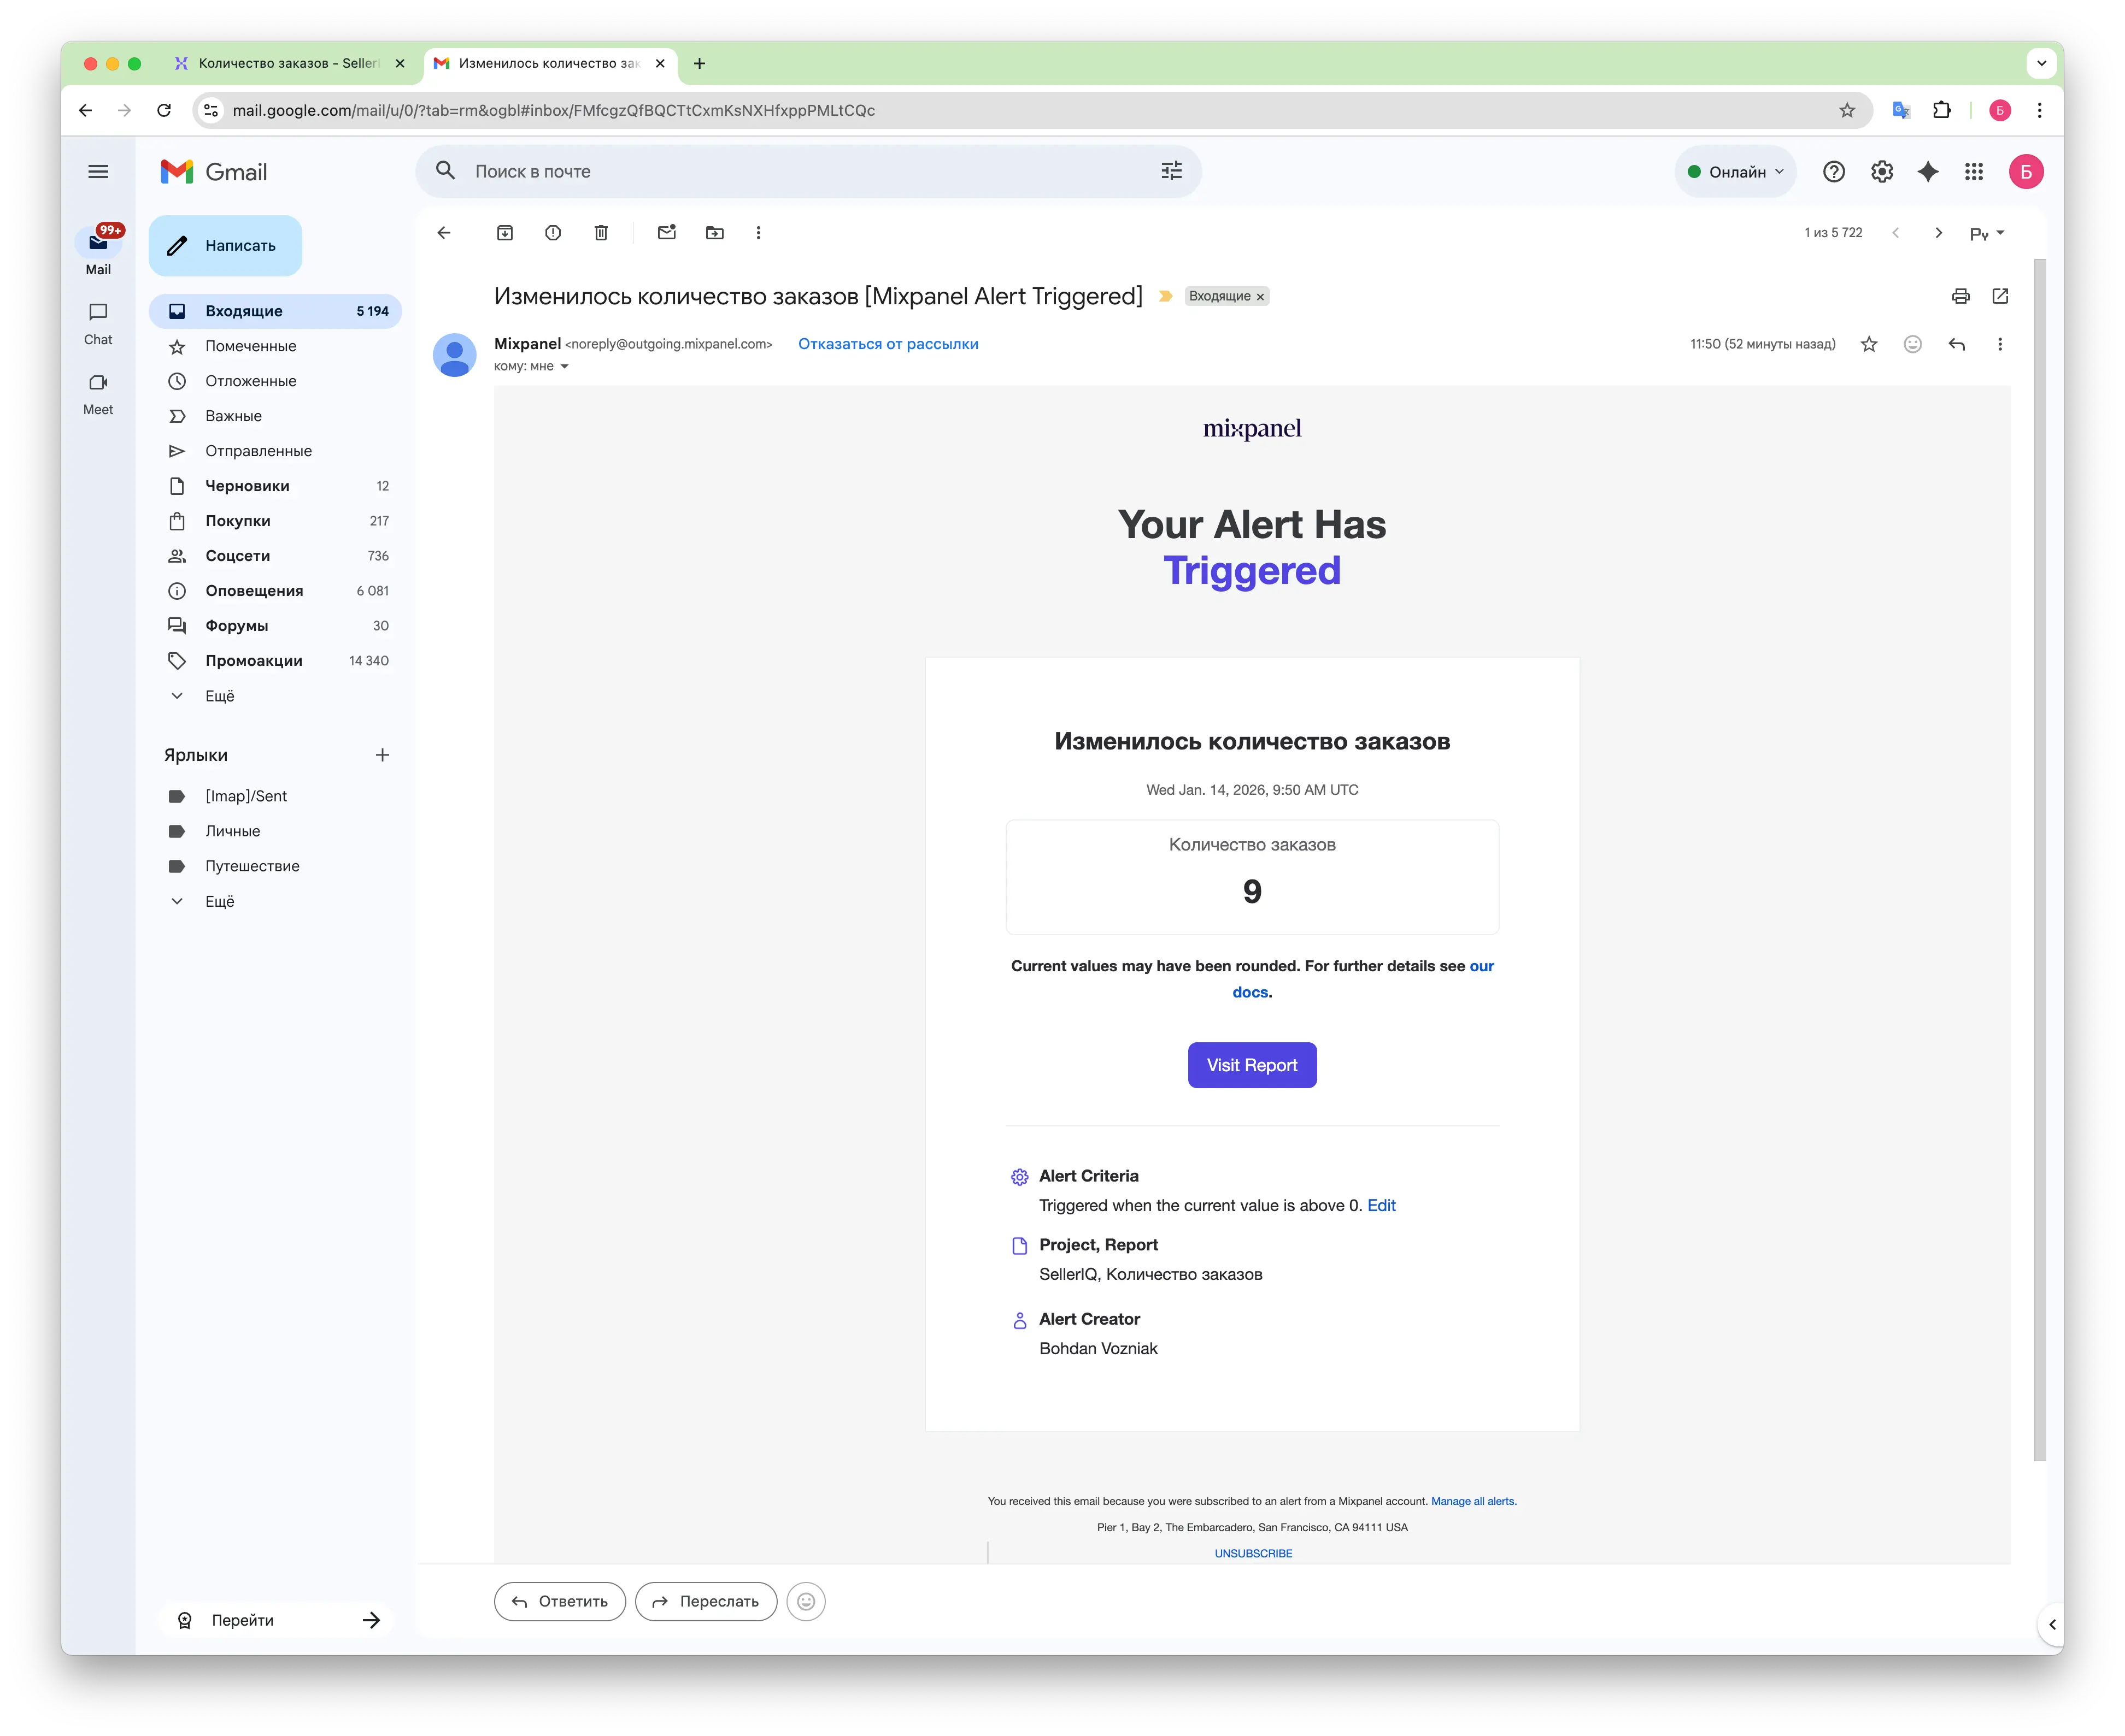This screenshot has height=1736, width=2125.
Task: Click the Переслать forward button
Action: [x=706, y=1601]
